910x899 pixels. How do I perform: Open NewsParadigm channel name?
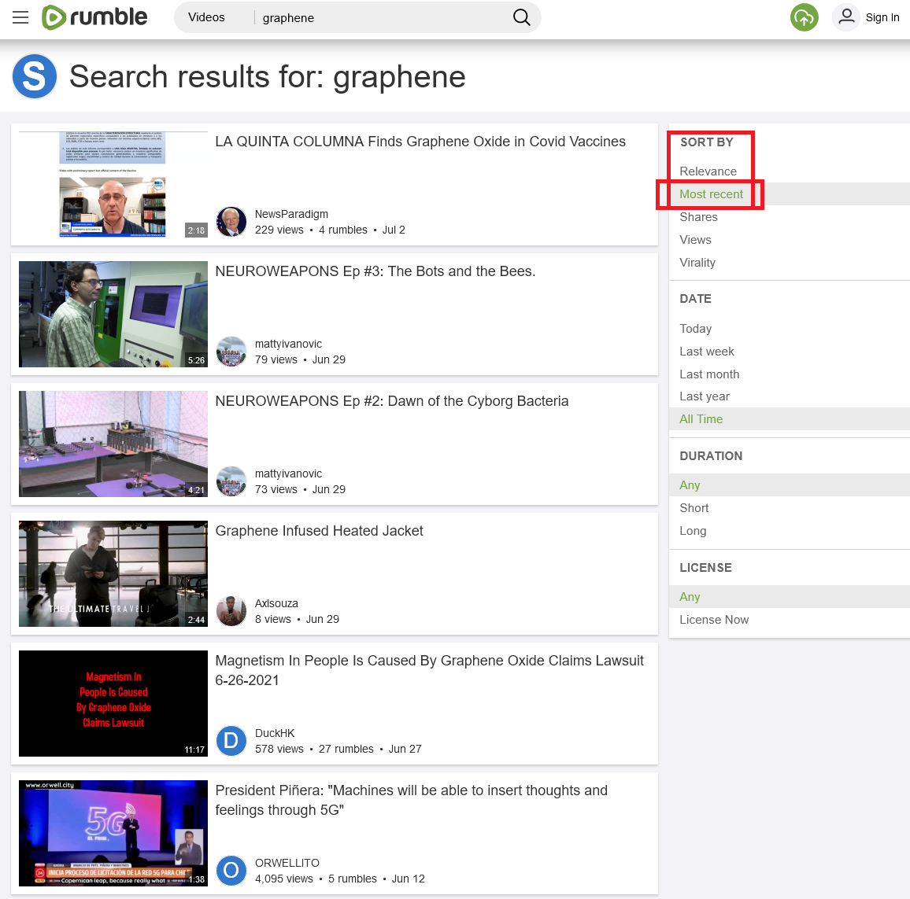pos(291,214)
